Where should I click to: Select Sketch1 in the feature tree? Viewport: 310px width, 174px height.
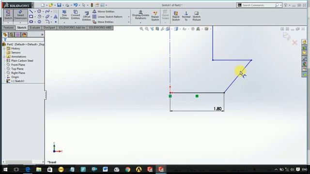point(17,81)
